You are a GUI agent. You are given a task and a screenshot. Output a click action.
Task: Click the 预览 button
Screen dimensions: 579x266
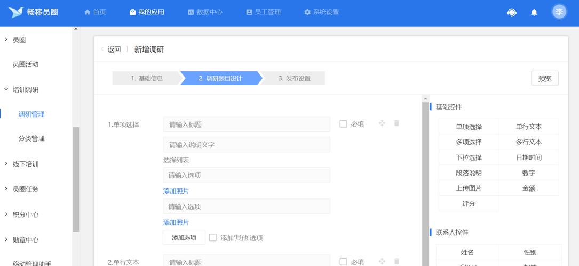[x=545, y=78]
